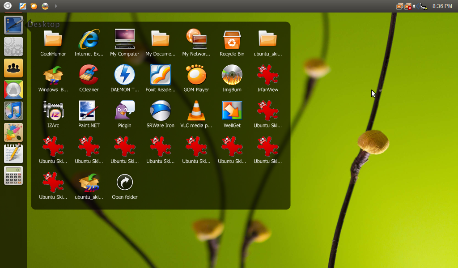Viewport: 458px width, 268px height.
Task: Click the Desktop stack title label
Action: [44, 24]
